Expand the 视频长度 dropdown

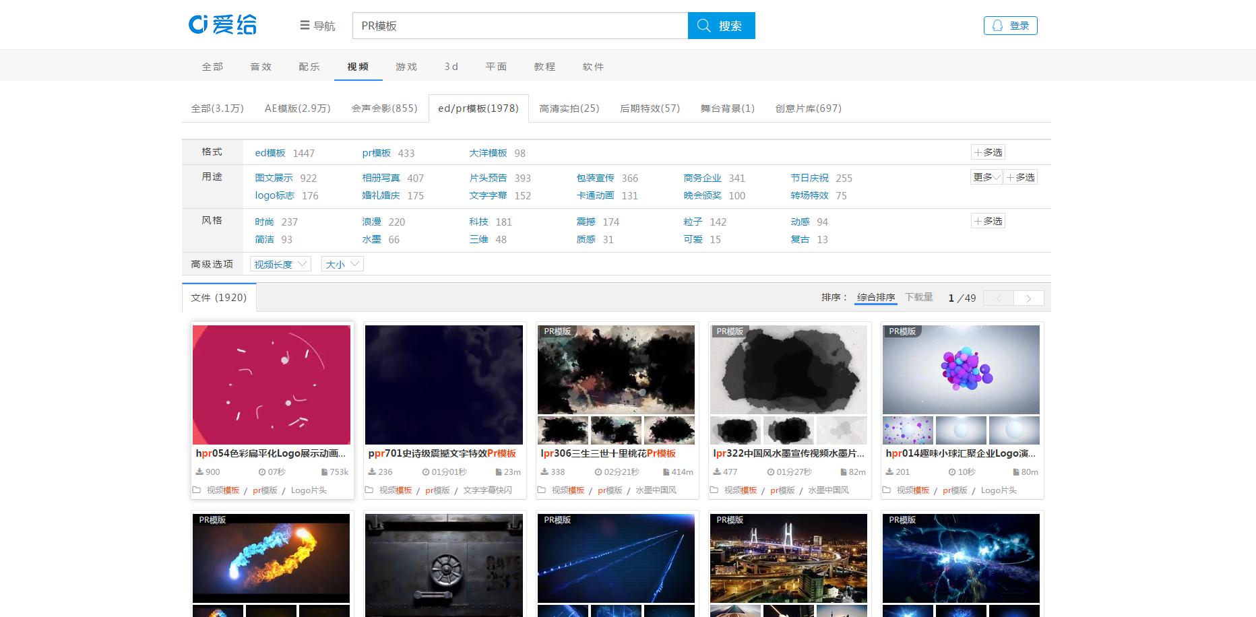[279, 263]
